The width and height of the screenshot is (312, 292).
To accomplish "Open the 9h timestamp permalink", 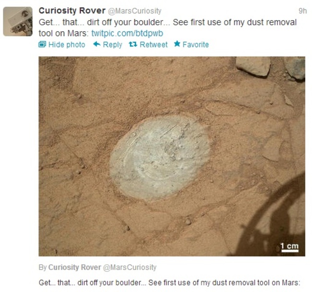I will (303, 11).
